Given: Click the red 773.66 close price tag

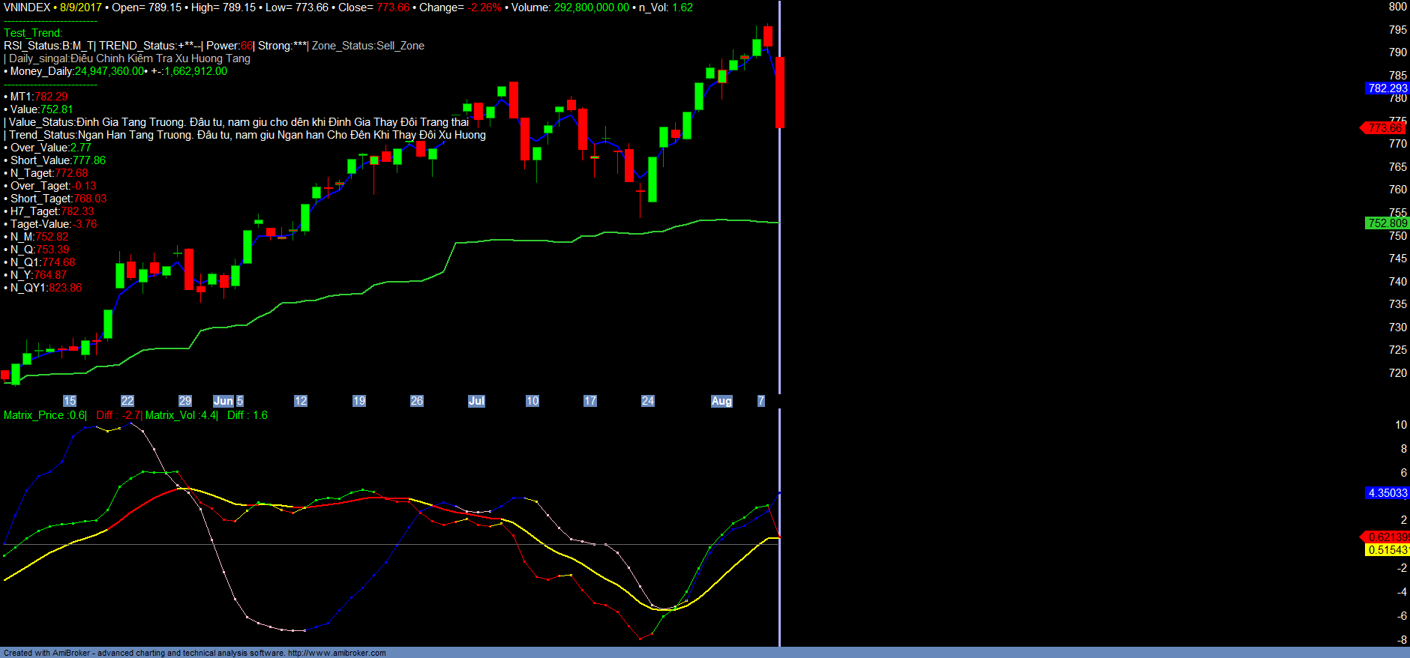Looking at the screenshot, I should pyautogui.click(x=1384, y=128).
